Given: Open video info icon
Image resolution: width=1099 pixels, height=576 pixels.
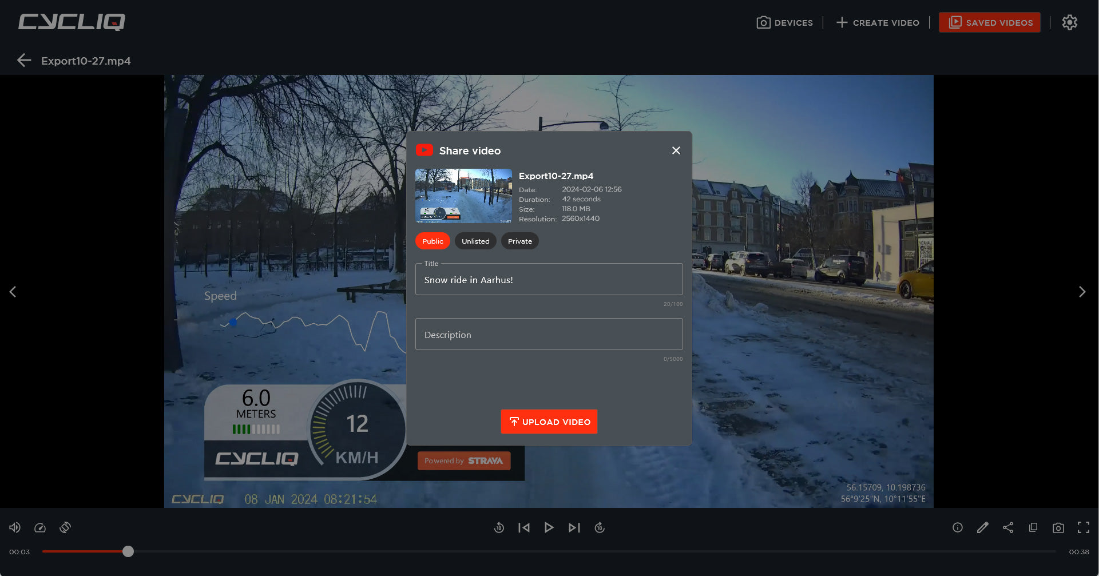Looking at the screenshot, I should click(x=958, y=527).
